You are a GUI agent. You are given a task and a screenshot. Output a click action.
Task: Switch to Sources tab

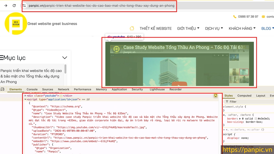click(x=48, y=89)
